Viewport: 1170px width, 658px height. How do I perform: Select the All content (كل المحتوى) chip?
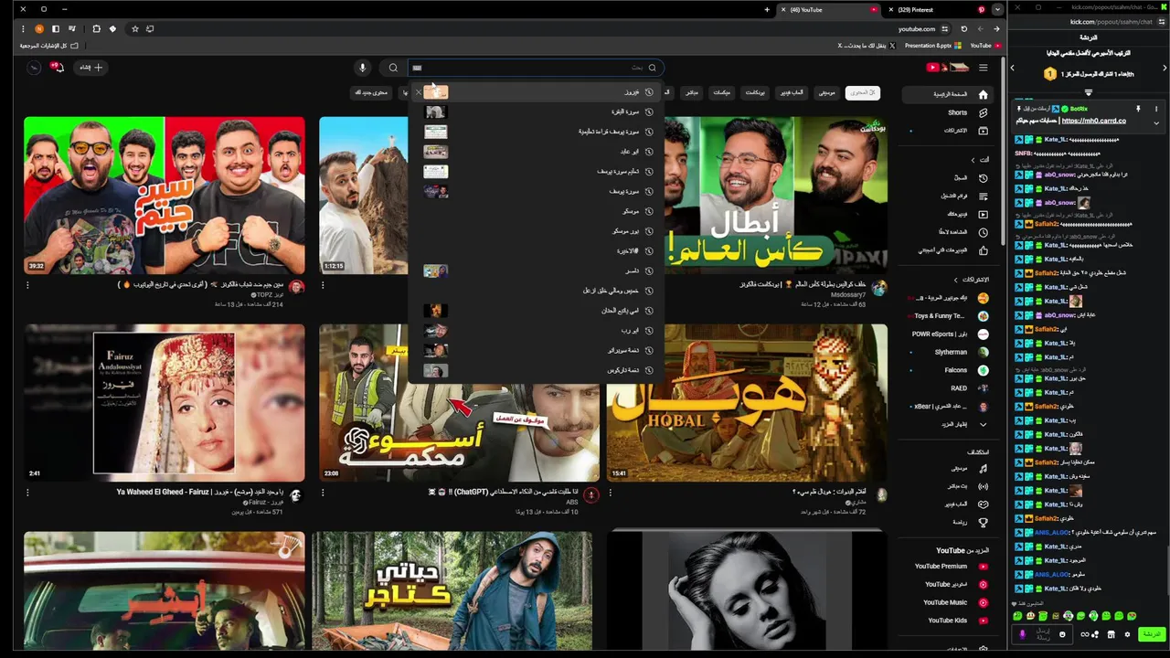[862, 92]
